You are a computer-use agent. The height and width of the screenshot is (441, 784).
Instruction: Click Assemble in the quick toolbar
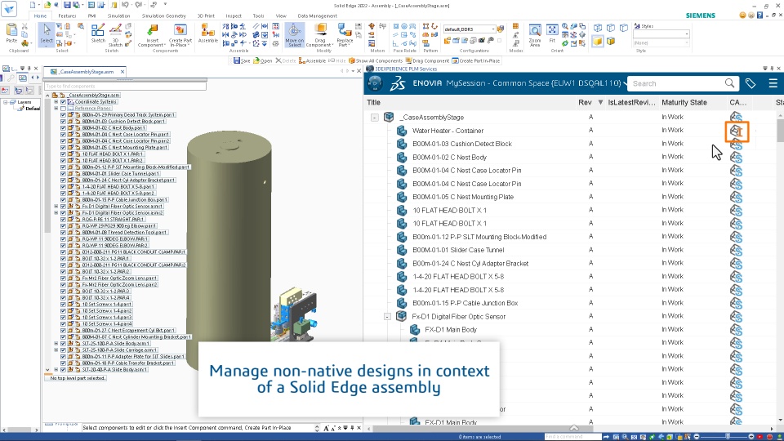[312, 60]
